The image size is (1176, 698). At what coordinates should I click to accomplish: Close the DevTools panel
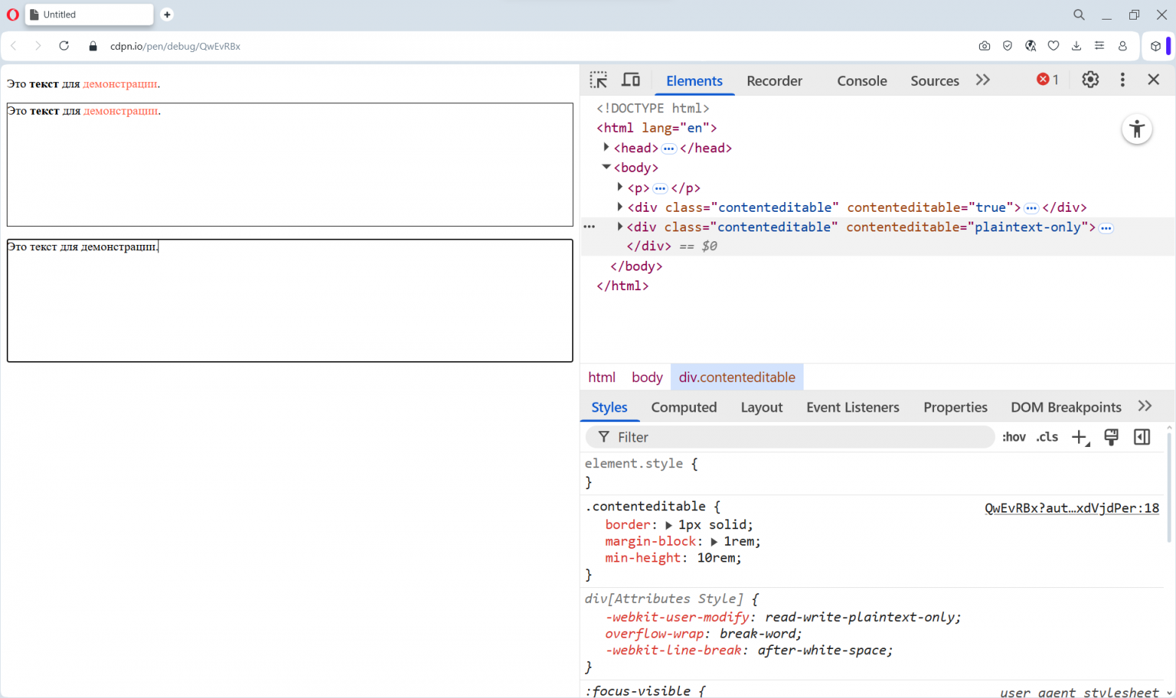tap(1153, 80)
